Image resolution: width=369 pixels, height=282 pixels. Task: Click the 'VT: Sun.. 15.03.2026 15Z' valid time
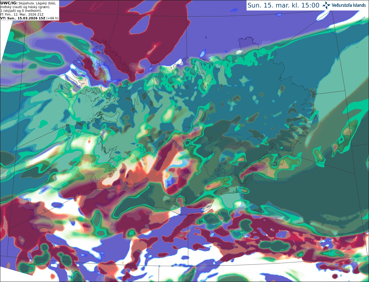[23, 18]
